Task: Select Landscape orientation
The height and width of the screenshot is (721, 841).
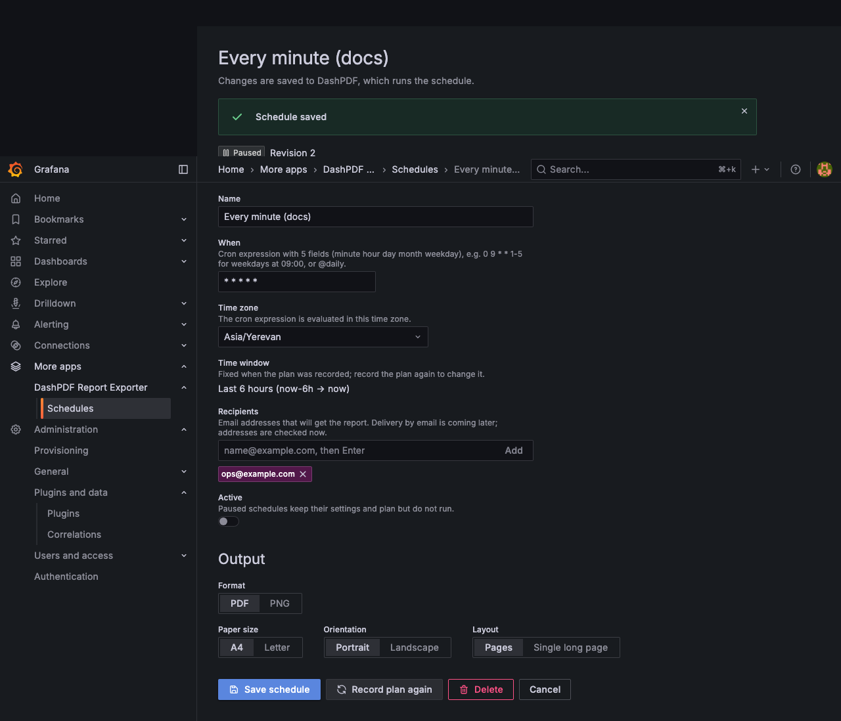Action: click(415, 647)
